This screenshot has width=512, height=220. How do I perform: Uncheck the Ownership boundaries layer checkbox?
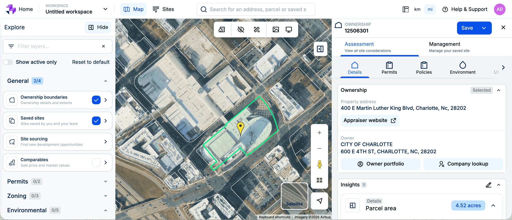[96, 100]
